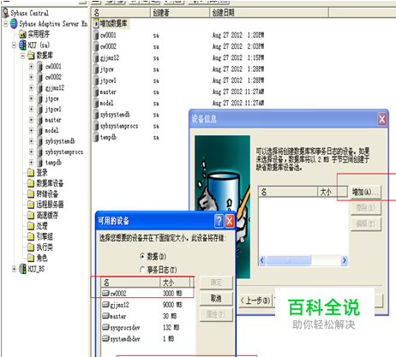
Task: Select sybsystemdb item in left tree
Action: click(60, 141)
